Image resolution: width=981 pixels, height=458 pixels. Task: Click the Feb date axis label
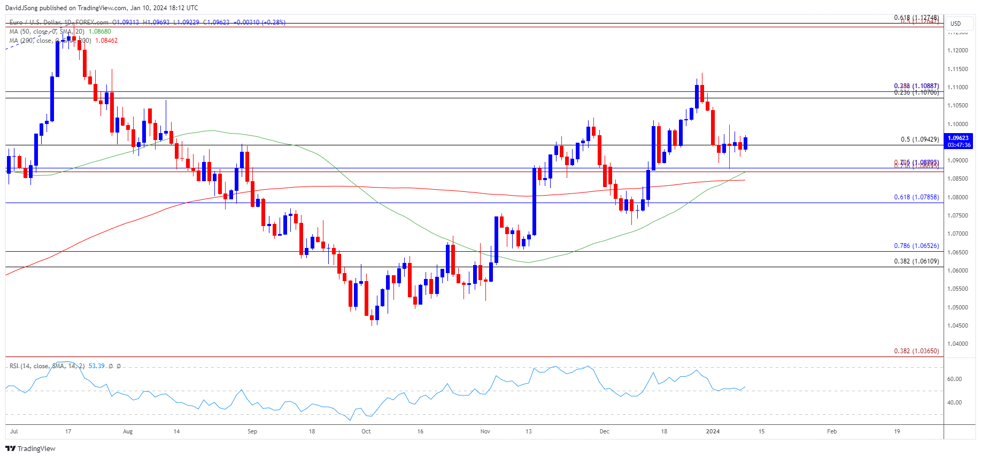832,431
